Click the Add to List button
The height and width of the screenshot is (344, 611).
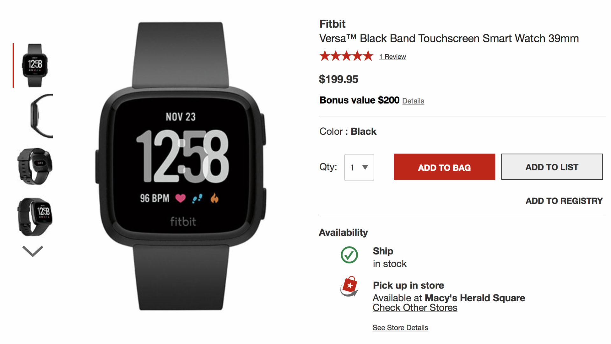click(552, 167)
